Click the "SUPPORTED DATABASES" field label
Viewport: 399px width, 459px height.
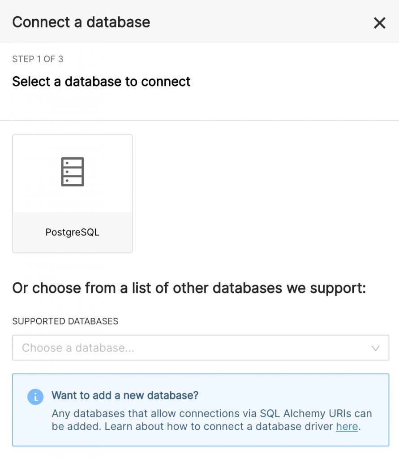pos(65,321)
